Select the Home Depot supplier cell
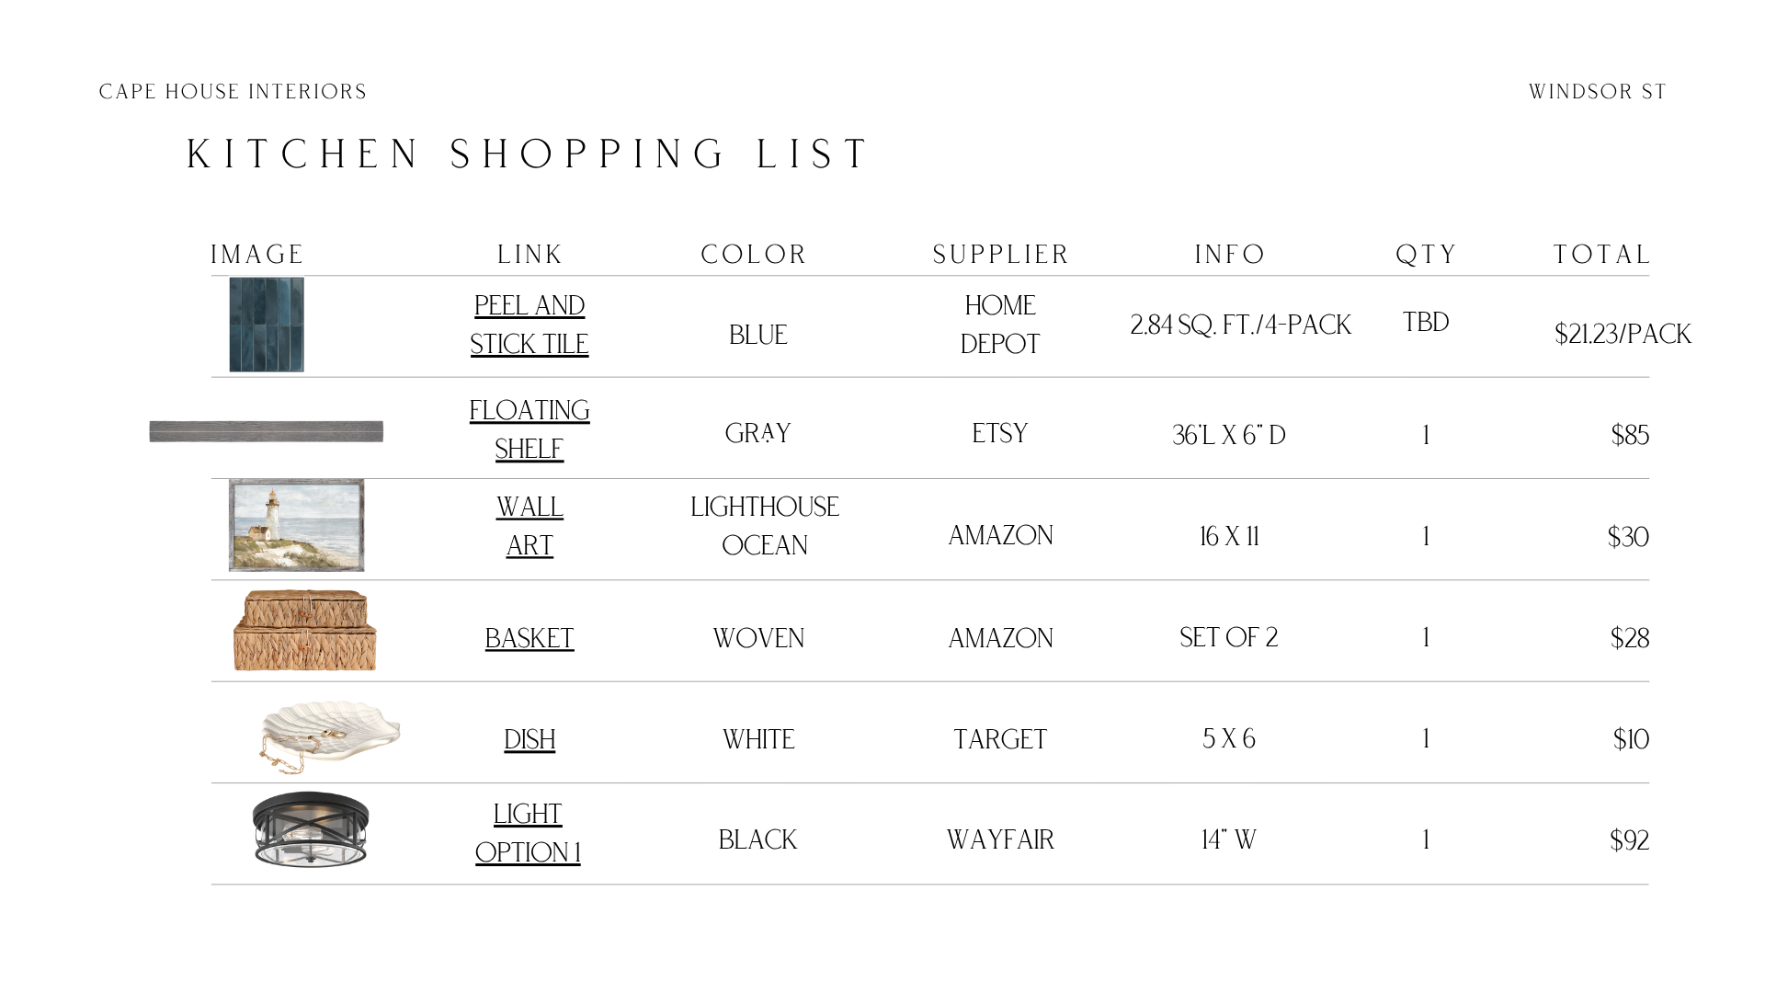This screenshot has height=993, width=1765. click(1000, 325)
